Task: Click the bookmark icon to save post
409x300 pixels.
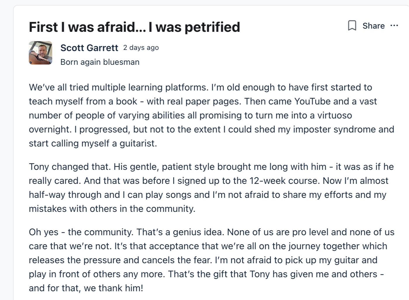Action: coord(352,26)
